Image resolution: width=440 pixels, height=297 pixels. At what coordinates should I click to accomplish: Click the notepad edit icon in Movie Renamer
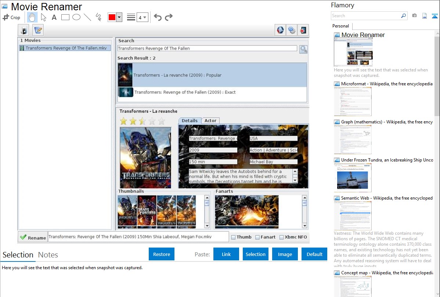[x=38, y=30]
